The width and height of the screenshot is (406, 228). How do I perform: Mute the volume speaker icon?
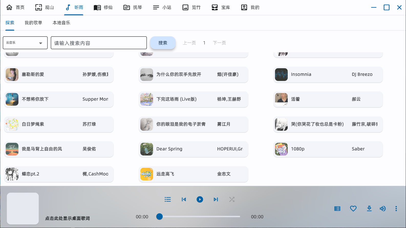coord(383,209)
